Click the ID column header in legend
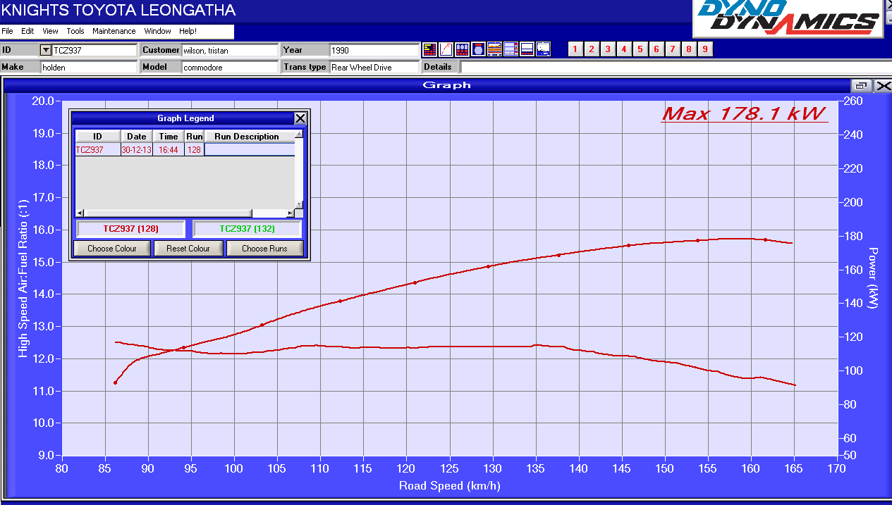 (x=97, y=137)
